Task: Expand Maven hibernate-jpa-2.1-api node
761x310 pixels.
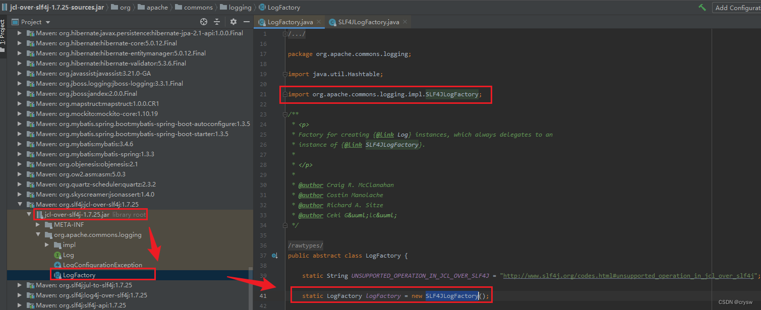Action: (x=20, y=33)
